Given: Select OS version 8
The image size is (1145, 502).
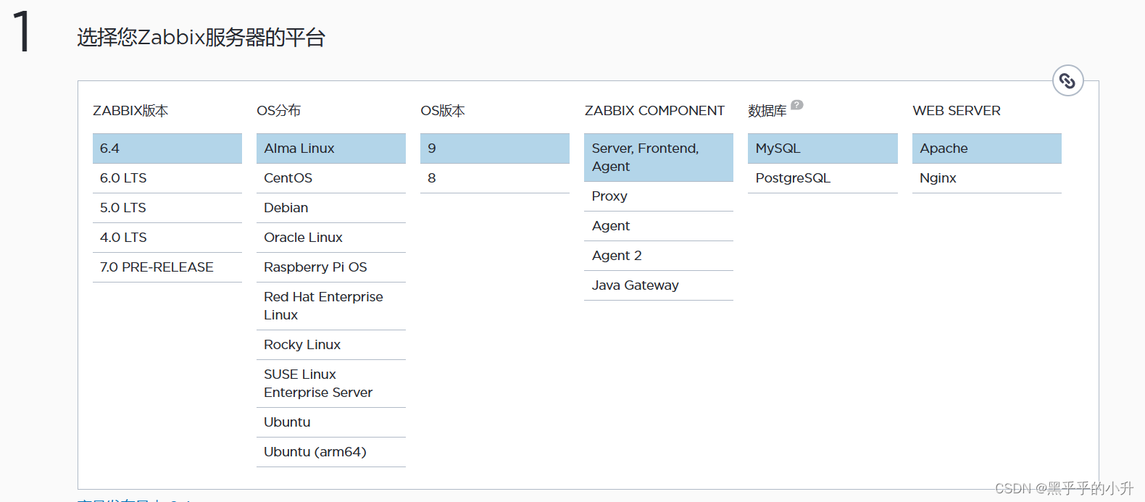Looking at the screenshot, I should 495,178.
